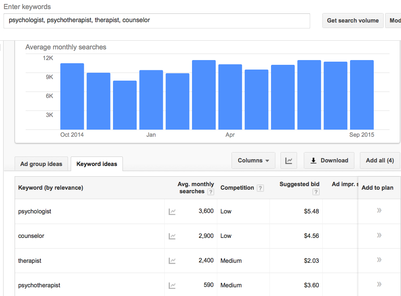Select the psychotherapist keyword text
The width and height of the screenshot is (401, 296).
pos(39,285)
